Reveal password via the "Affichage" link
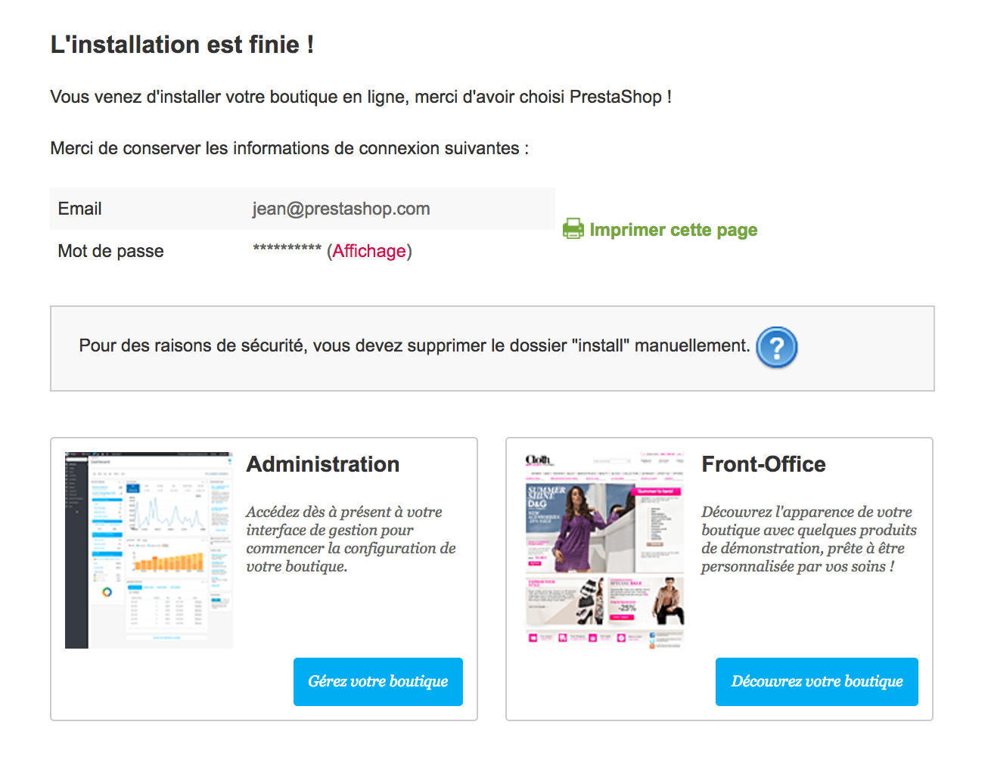Screen dimensions: 988x762 (x=369, y=251)
